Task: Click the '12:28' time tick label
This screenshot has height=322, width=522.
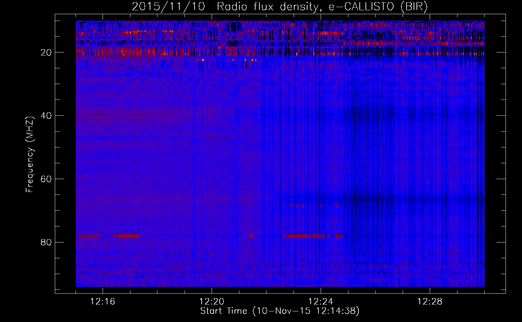Action: (430, 302)
